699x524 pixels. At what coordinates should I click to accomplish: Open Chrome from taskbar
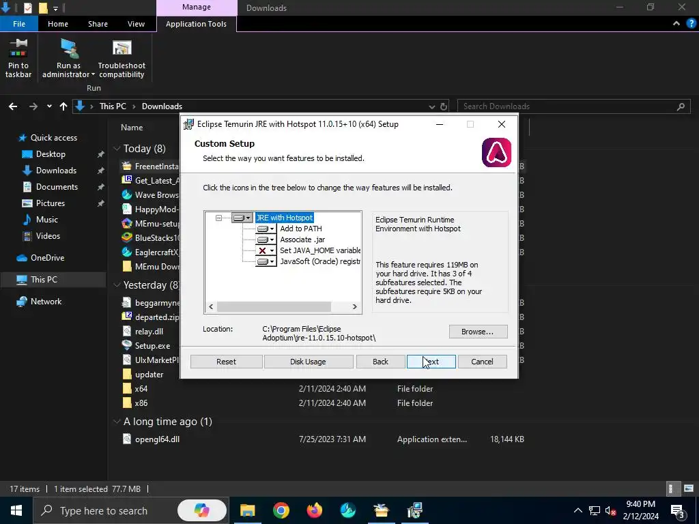click(281, 510)
